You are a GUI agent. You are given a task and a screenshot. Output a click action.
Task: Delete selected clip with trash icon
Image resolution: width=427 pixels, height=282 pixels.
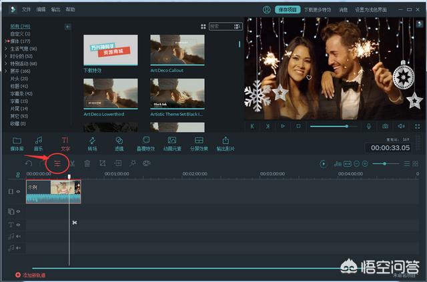(87, 163)
